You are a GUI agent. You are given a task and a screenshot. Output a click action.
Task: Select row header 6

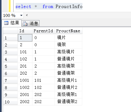point(10,73)
